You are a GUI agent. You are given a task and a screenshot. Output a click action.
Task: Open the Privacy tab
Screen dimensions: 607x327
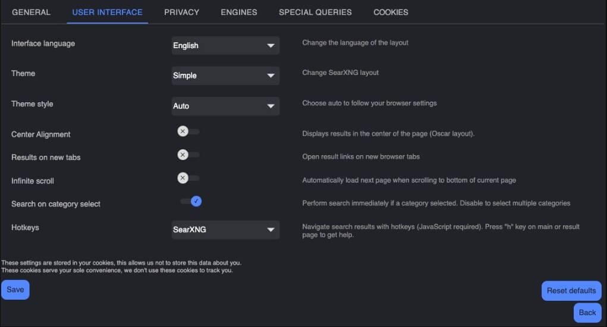coord(181,12)
